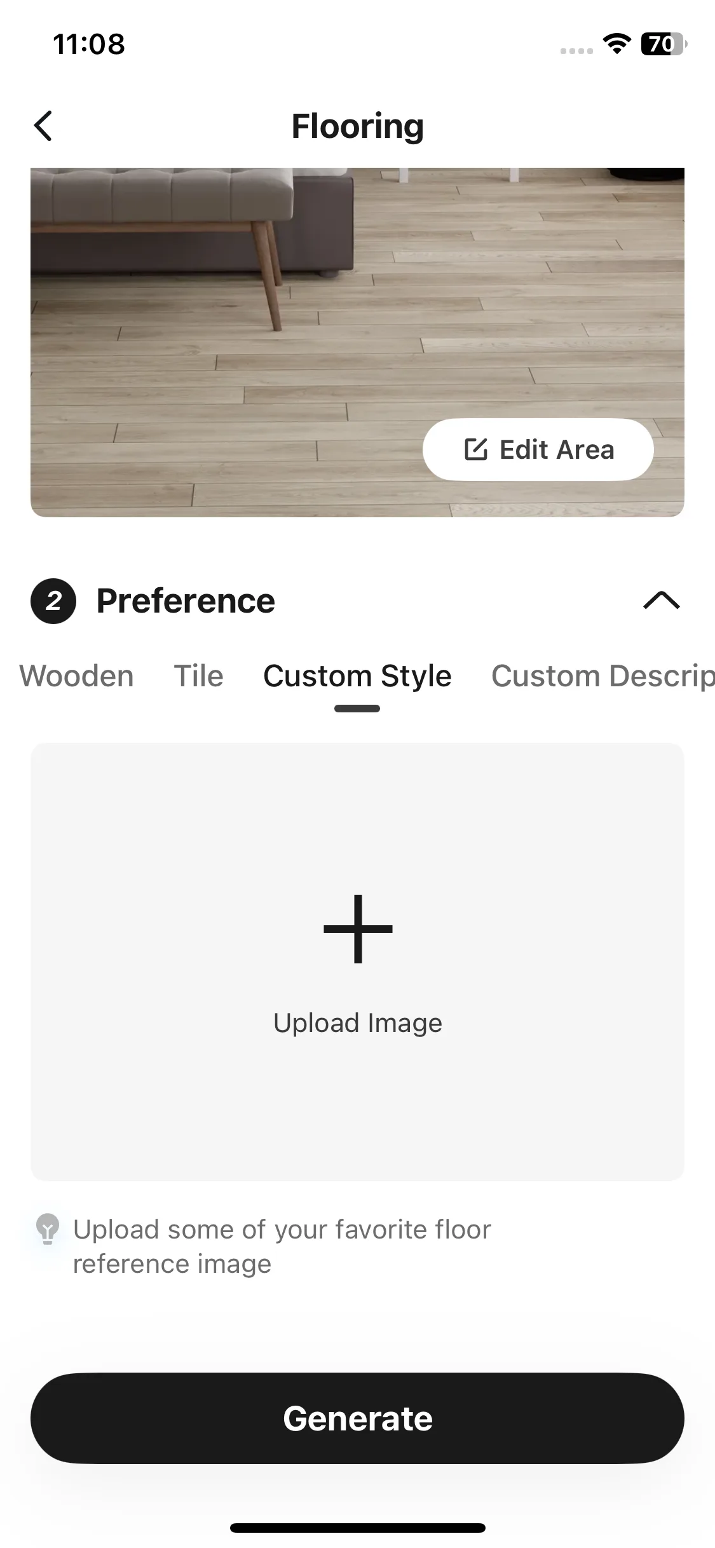Tap the upload reference image hint text
715x1548 pixels.
[282, 1247]
